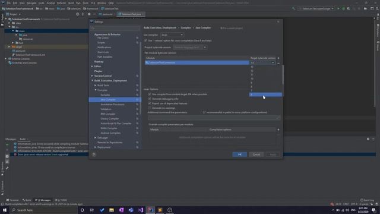Open File Explorer from the taskbar
This screenshot has height=214, width=380.
pyautogui.click(x=112, y=210)
